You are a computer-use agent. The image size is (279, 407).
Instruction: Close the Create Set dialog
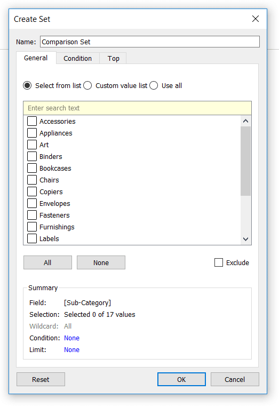[x=256, y=19]
